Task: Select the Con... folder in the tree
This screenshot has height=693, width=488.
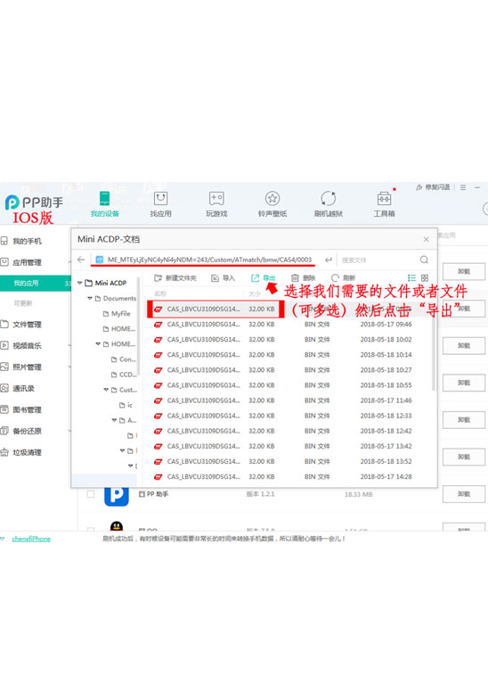Action: pos(124,359)
